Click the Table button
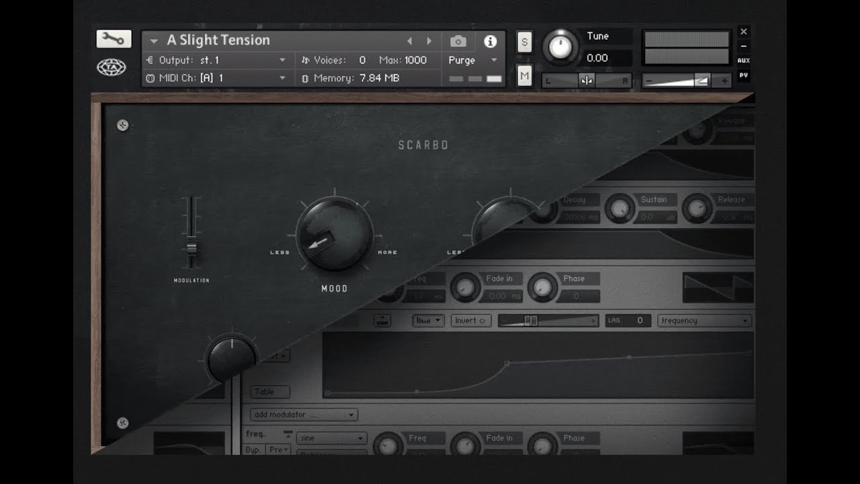The width and height of the screenshot is (860, 484). 270,392
